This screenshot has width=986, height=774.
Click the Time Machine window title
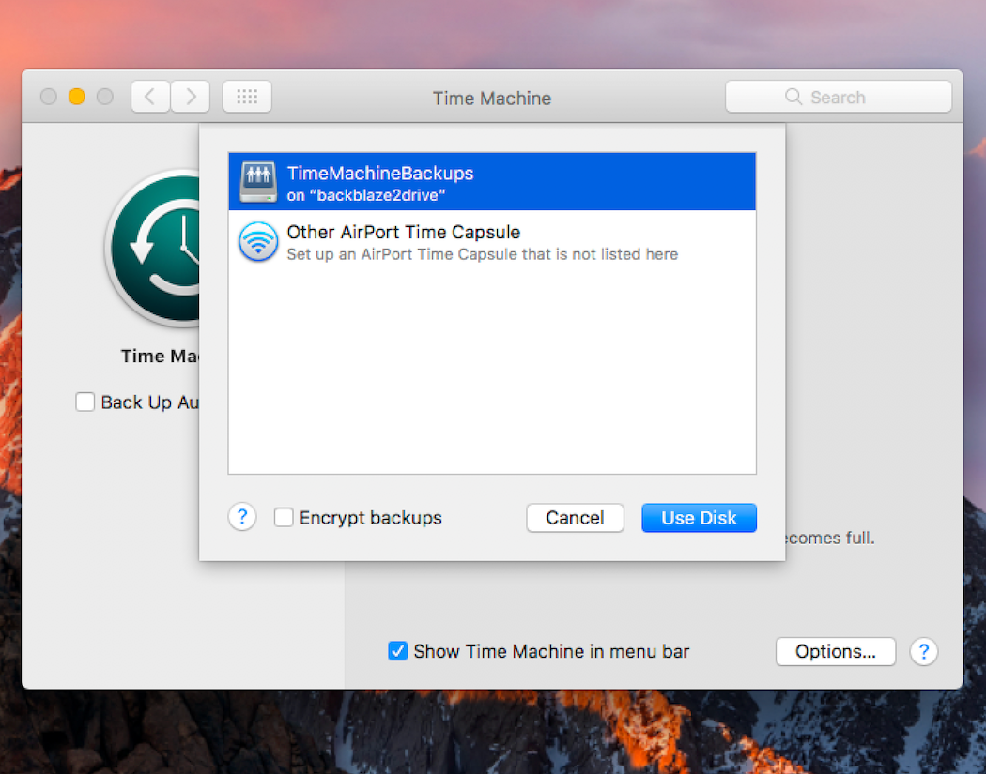pos(492,98)
